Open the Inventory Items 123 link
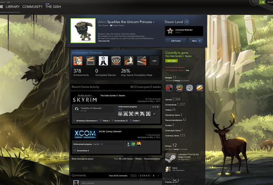Screen dimensions: 273x185 (x=175, y=135)
